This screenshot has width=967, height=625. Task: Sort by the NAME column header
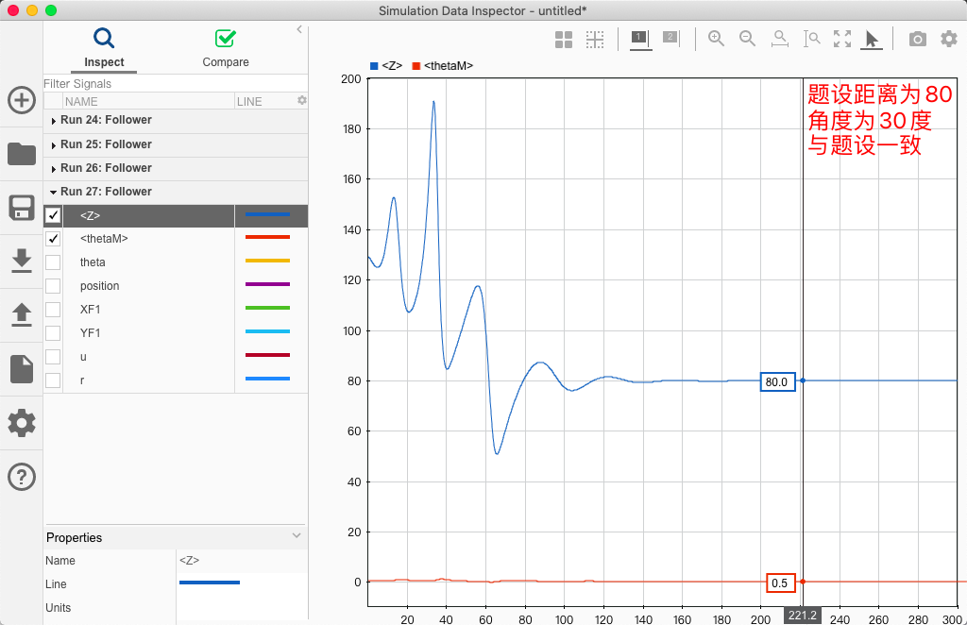pos(148,101)
